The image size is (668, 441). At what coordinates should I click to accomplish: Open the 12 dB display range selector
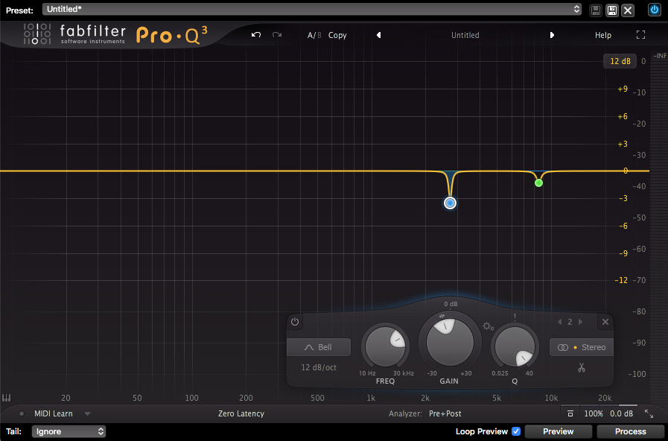coord(620,61)
